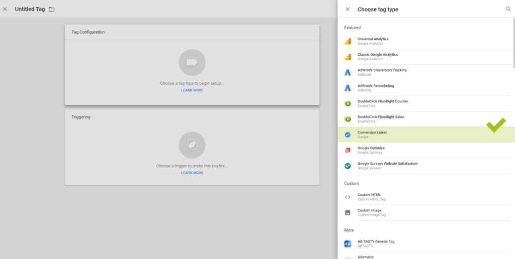Viewport: 515px width, 259px height.
Task: Choose Classic Google Analytics tag type
Action: (377, 57)
